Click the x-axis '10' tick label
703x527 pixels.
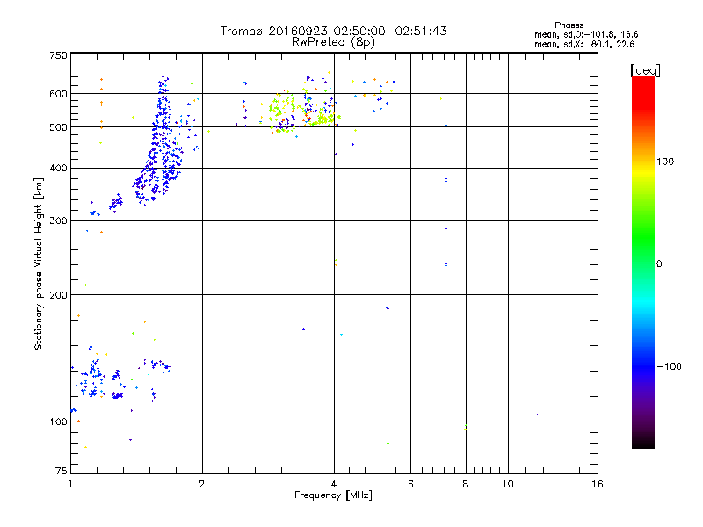pyautogui.click(x=508, y=484)
